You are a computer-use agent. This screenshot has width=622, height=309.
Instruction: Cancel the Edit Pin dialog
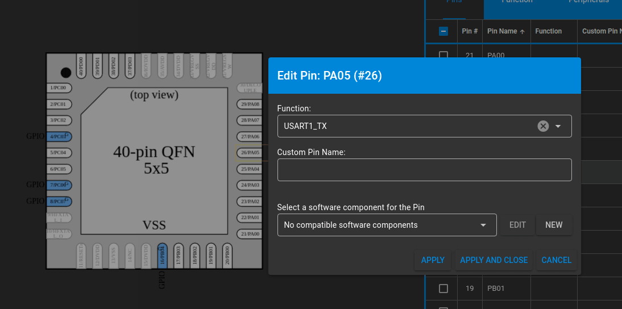click(x=556, y=260)
